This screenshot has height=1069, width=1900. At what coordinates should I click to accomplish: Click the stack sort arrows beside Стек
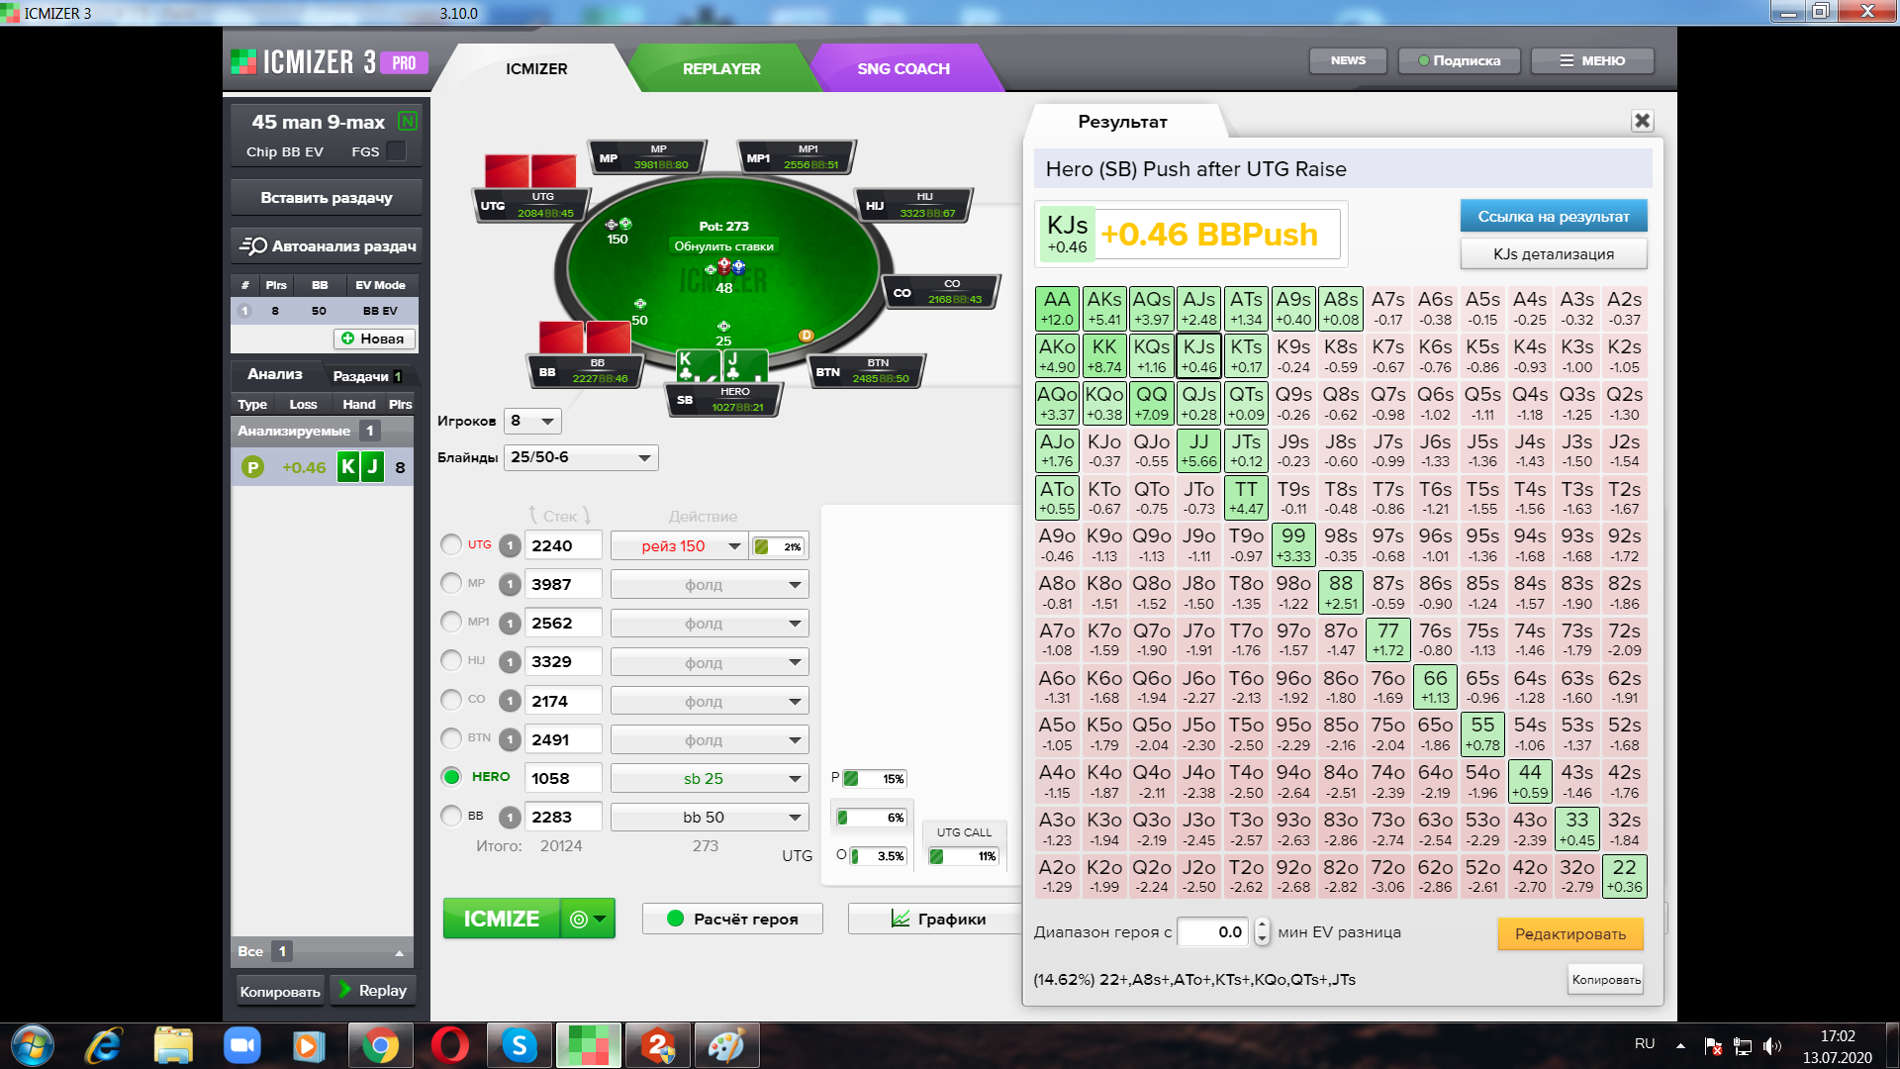point(560,516)
